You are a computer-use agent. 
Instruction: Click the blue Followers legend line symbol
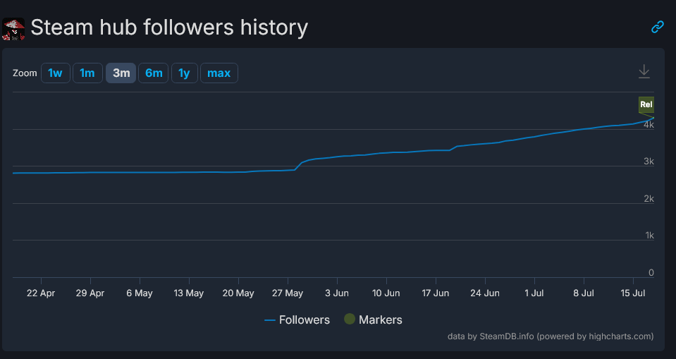[x=270, y=320]
